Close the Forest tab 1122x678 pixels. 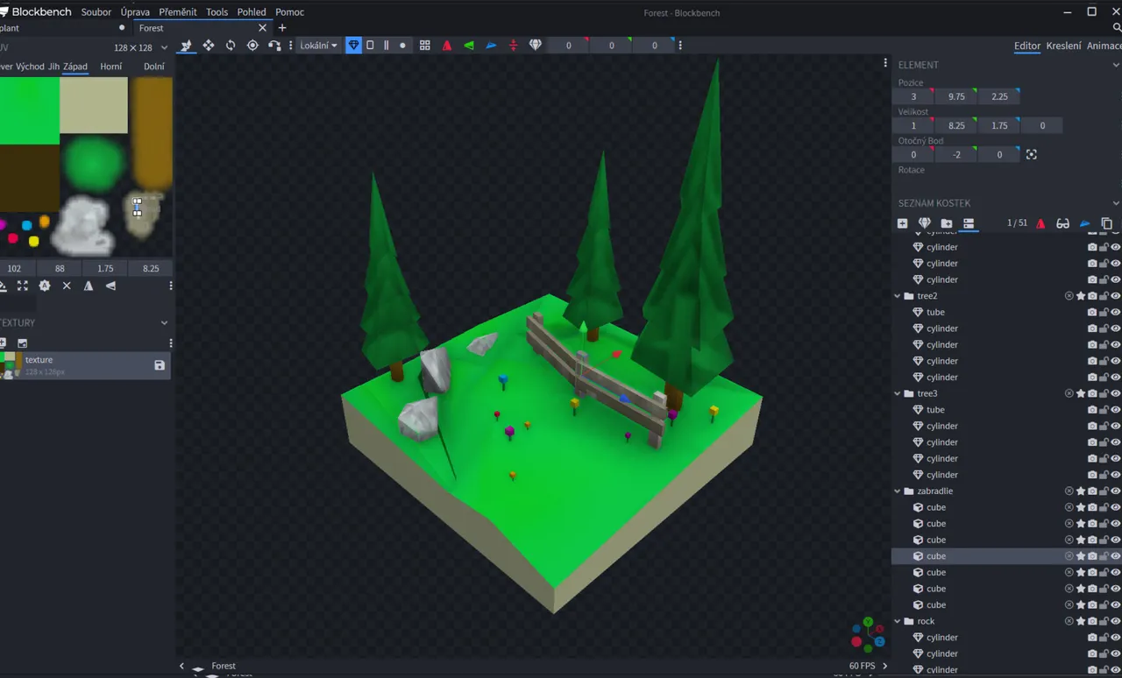262,28
